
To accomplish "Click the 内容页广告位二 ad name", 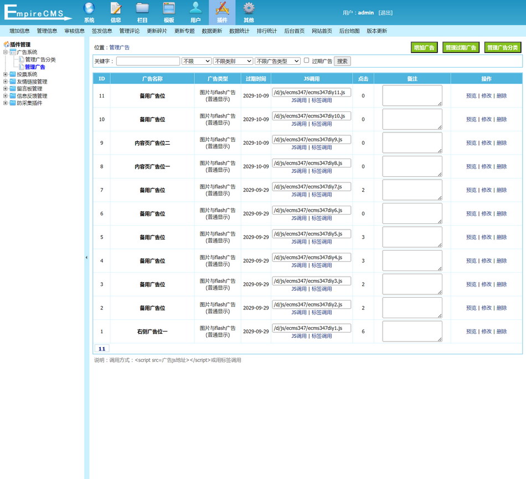I will (152, 143).
